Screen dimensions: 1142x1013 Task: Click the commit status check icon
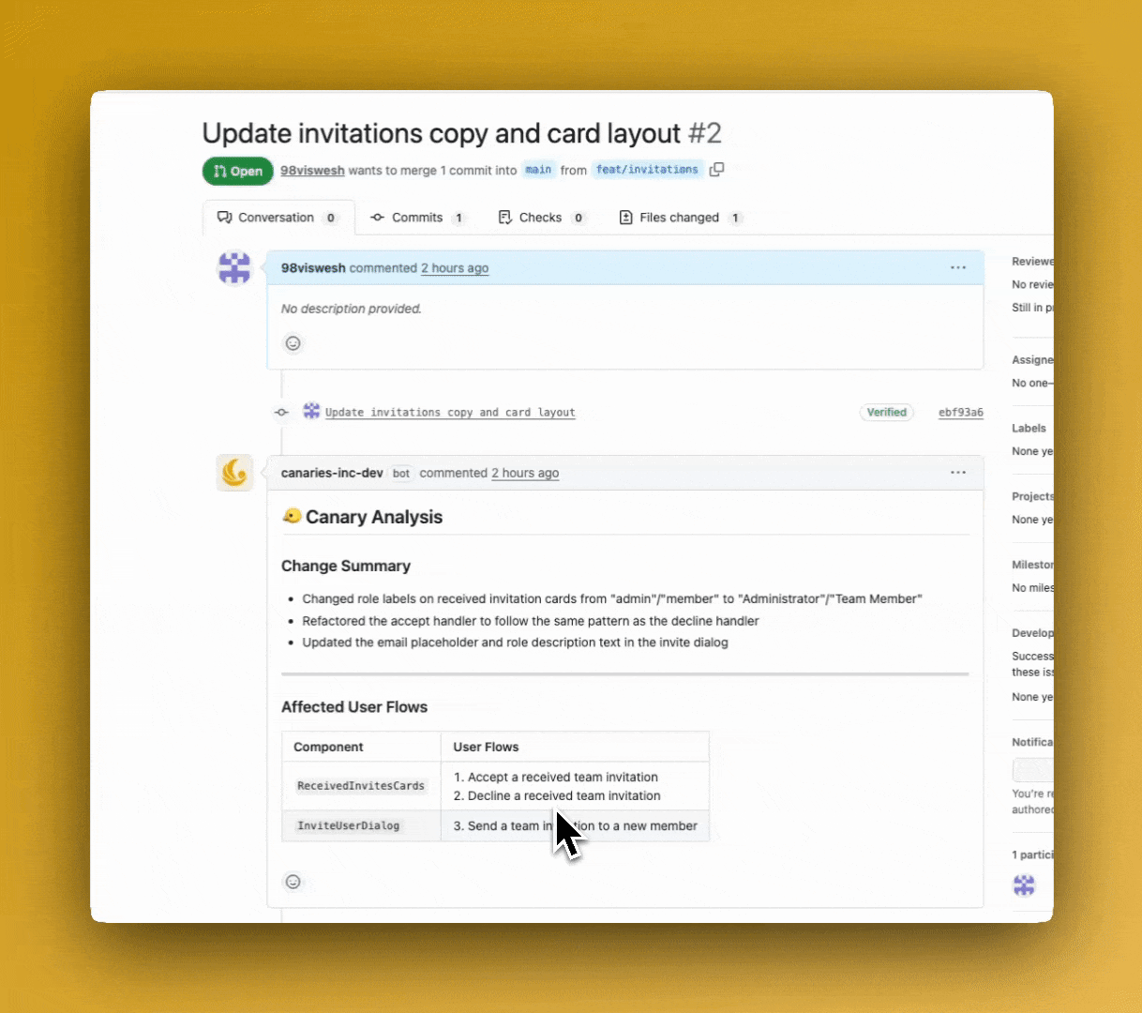pyautogui.click(x=280, y=412)
